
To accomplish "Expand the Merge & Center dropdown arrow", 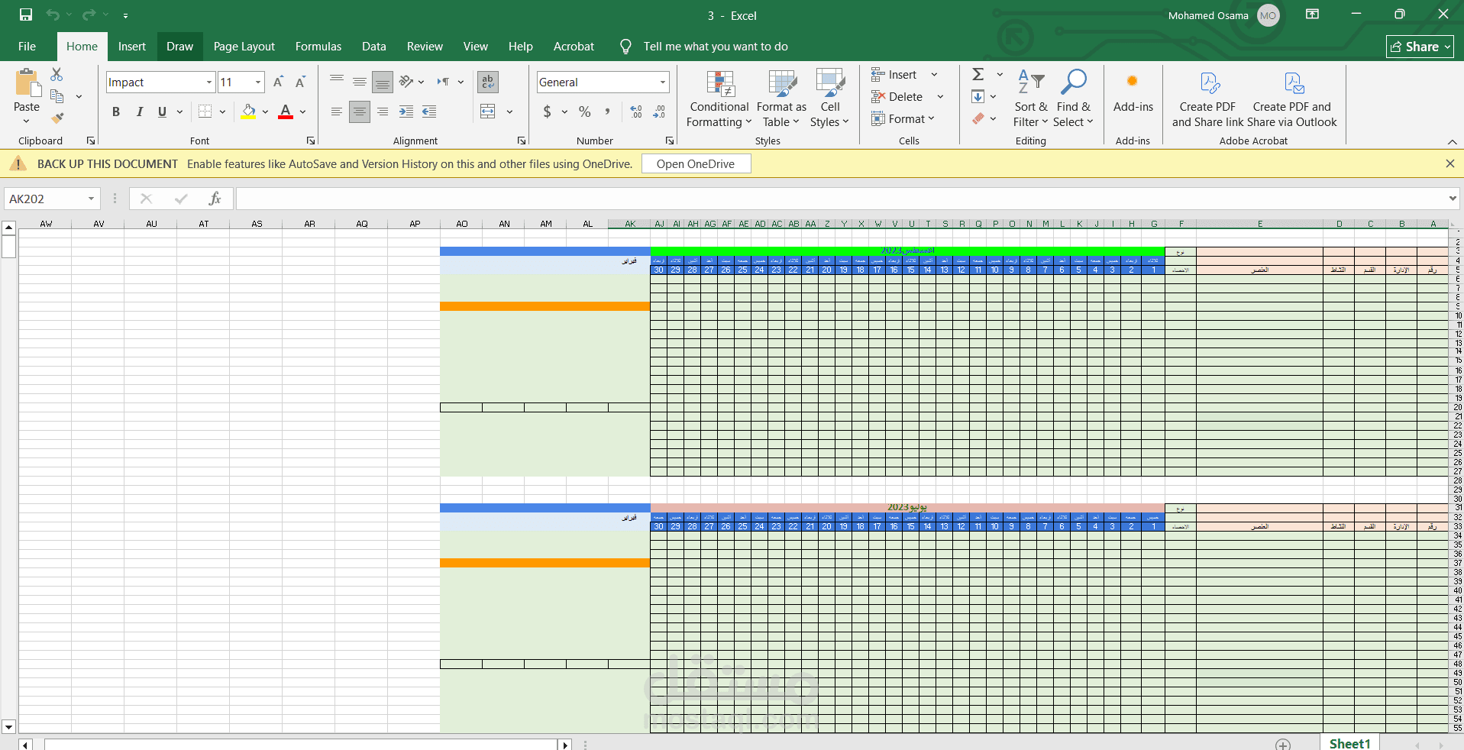I will tap(509, 112).
